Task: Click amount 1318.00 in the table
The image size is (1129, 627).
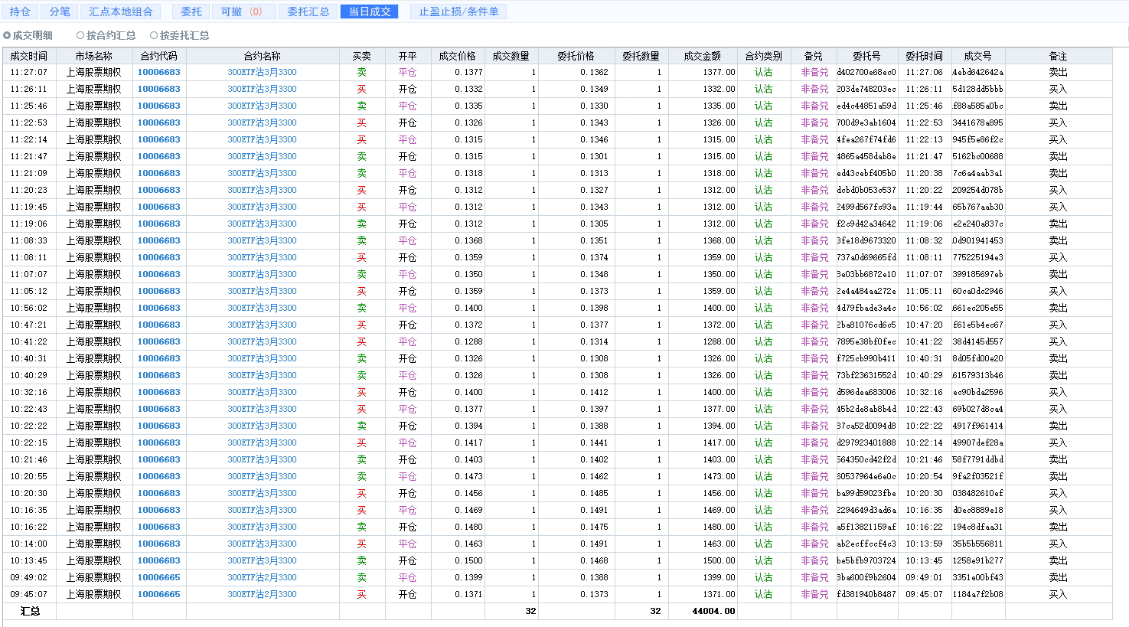Action: 719,173
